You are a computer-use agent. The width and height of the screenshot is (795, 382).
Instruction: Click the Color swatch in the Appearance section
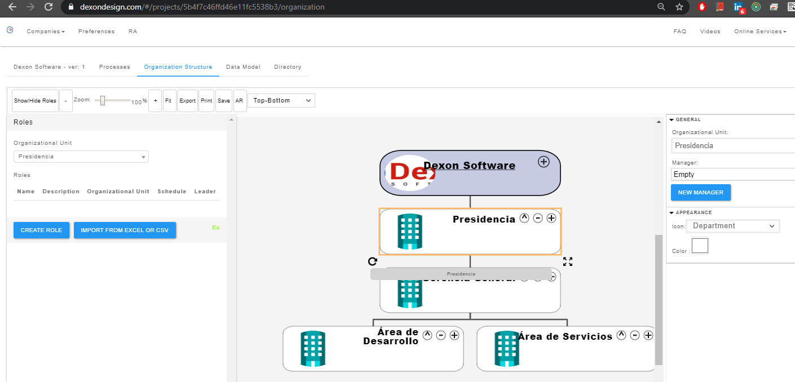[x=700, y=246]
